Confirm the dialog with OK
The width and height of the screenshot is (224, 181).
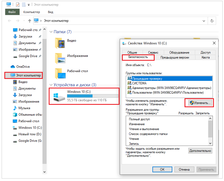click(x=162, y=170)
